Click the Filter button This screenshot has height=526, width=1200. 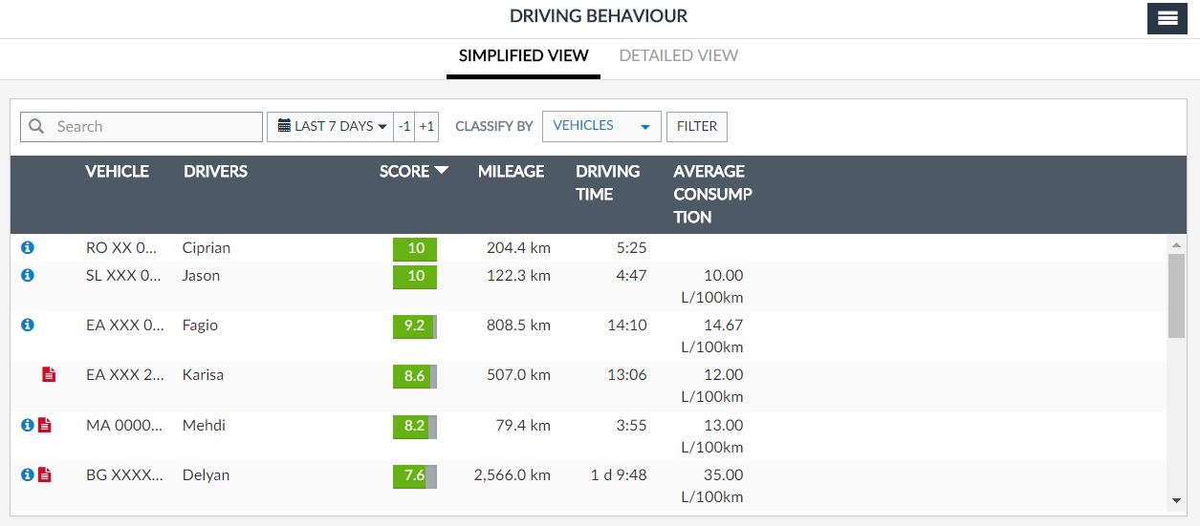697,127
